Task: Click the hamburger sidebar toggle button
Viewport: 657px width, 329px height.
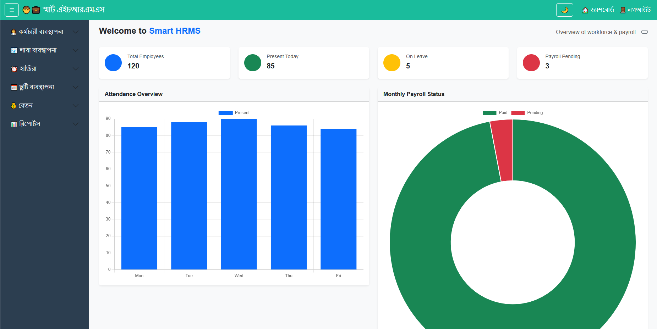Action: 12,10
